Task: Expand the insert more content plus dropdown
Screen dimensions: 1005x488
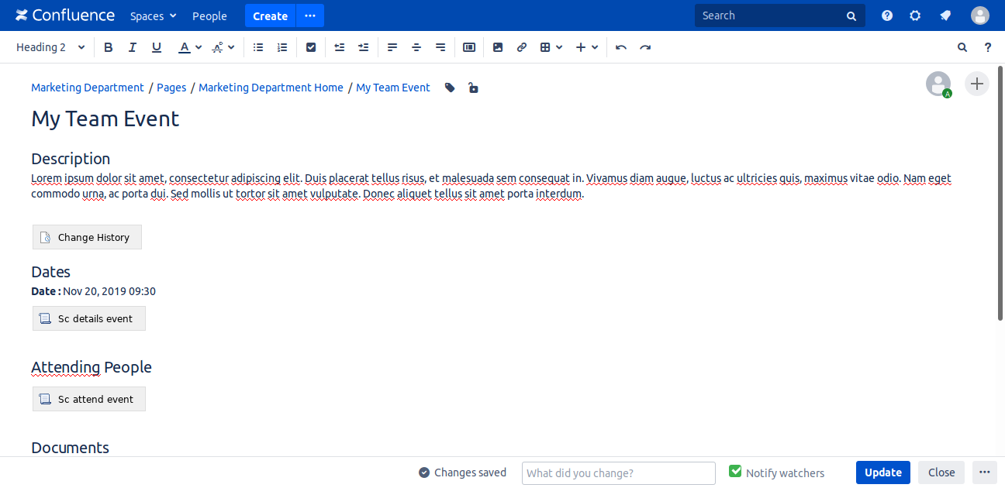Action: (587, 47)
